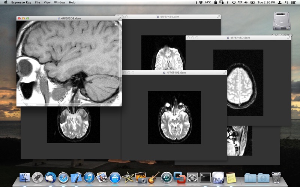Screen dimensions: 300x187
Task: Open Time Machine from the dock
Action: pos(166,177)
